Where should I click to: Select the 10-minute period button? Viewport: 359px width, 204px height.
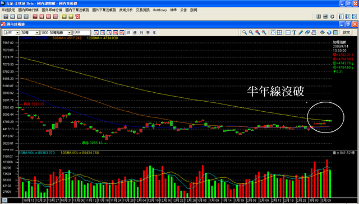[103, 32]
